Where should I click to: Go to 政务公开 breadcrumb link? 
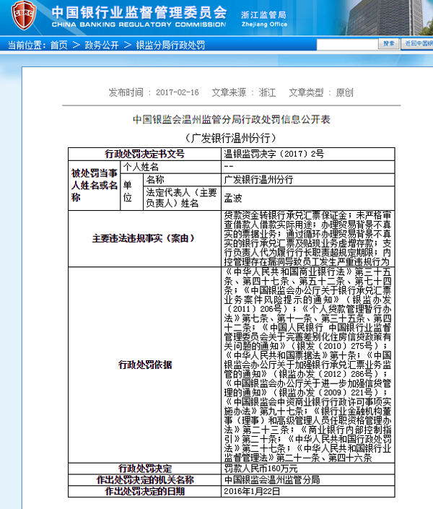pos(102,45)
